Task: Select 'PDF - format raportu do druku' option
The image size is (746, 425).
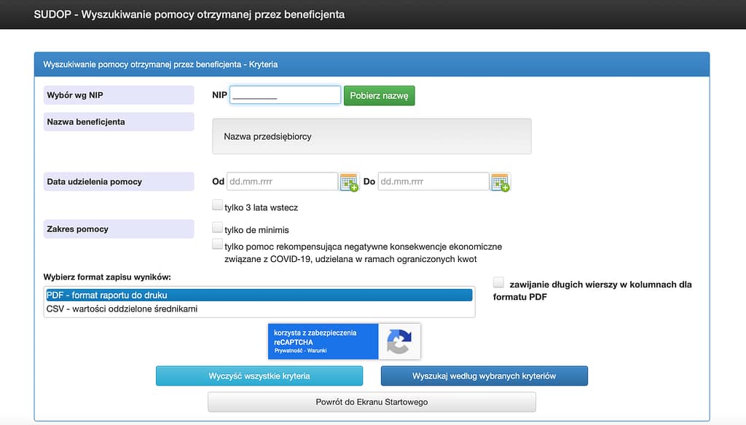Action: (259, 295)
